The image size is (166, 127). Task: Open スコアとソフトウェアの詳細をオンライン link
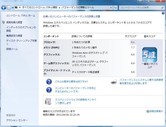pos(75,101)
